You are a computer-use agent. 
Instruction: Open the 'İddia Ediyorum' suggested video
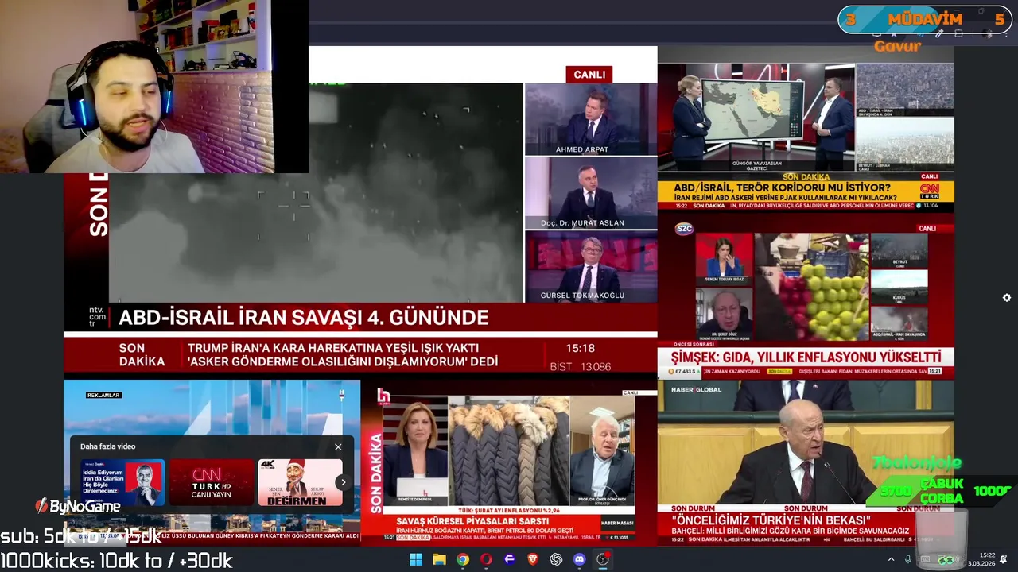(122, 482)
